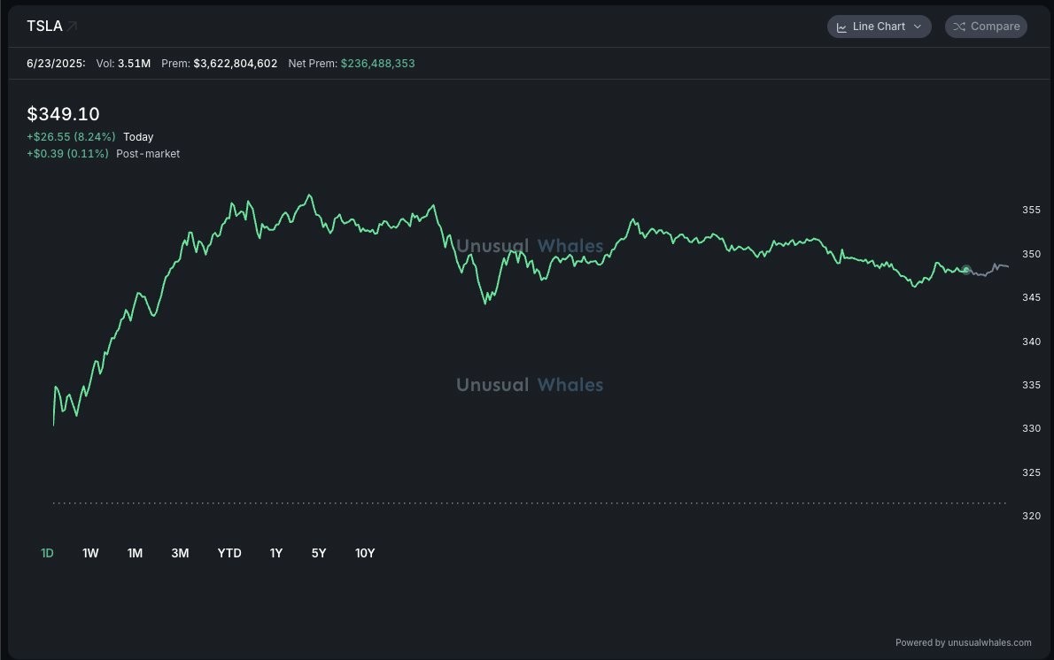
Task: Click the TSLA ticker title
Action: 44,27
